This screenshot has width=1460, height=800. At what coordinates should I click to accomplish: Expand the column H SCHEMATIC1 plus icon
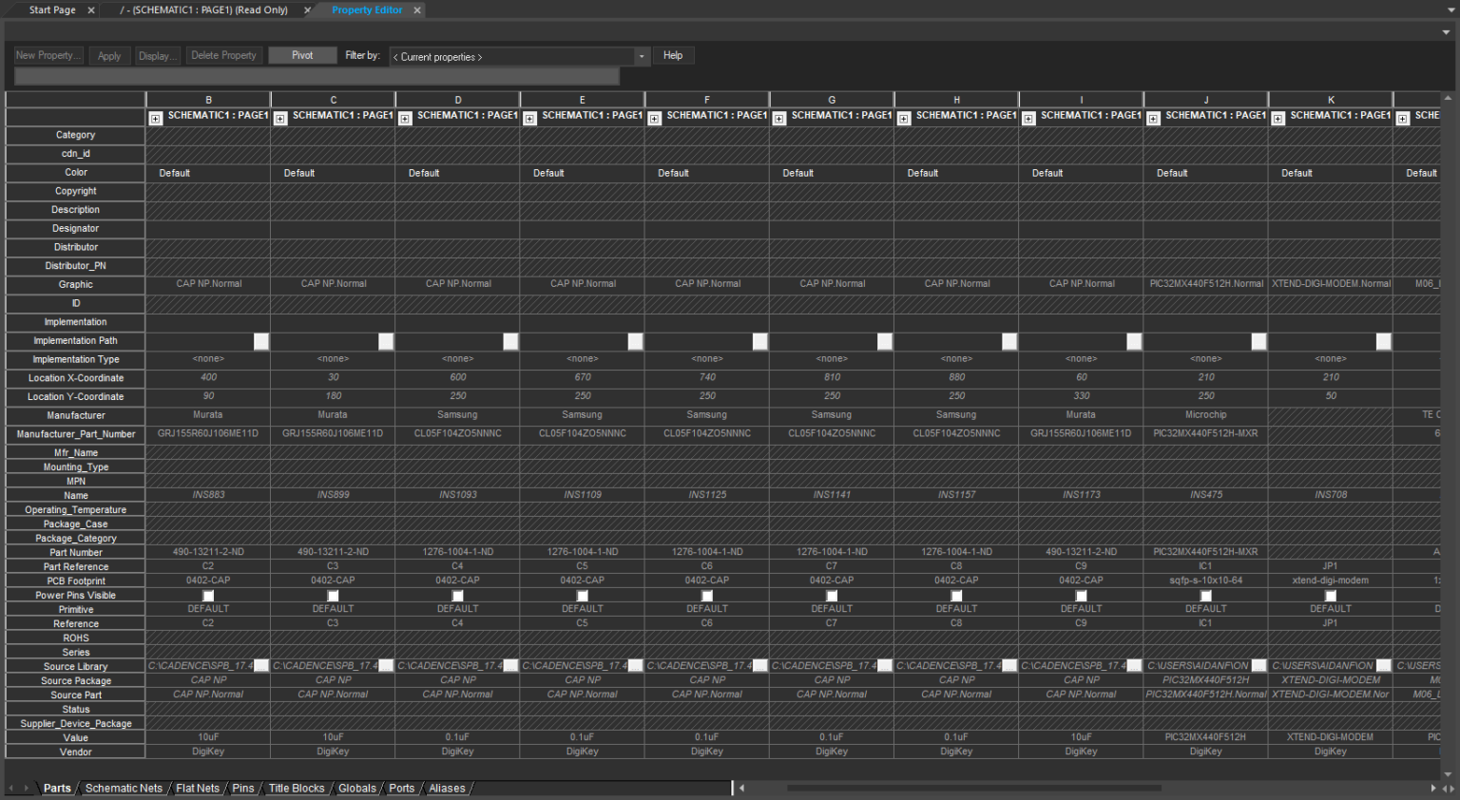pos(904,119)
